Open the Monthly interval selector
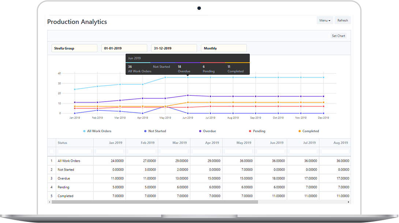399x223 pixels. pos(224,48)
